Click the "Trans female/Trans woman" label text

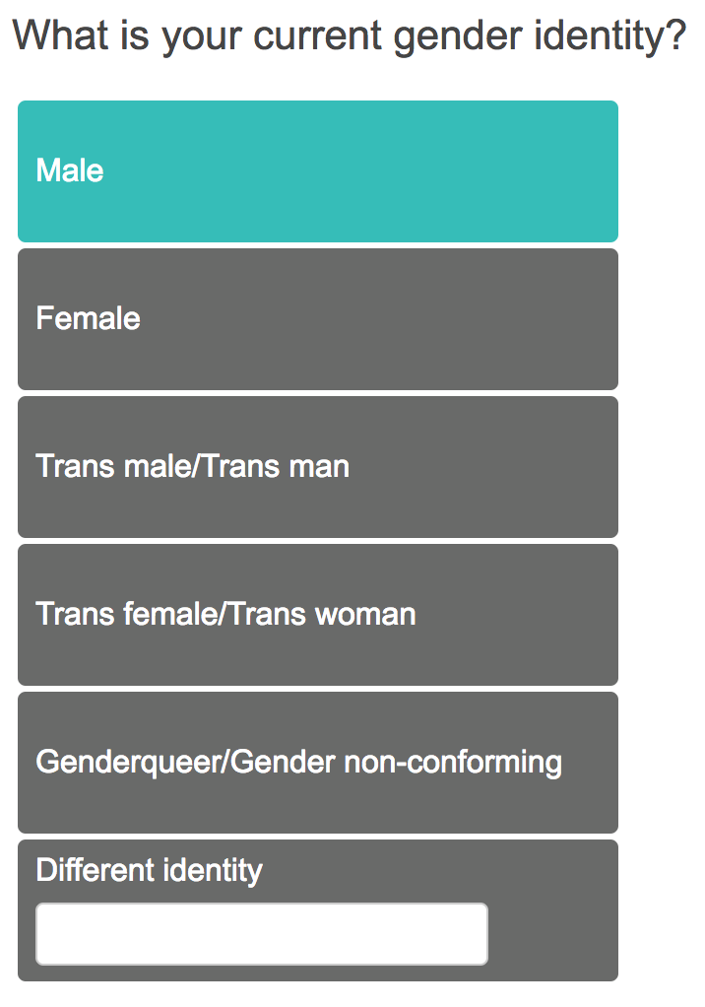(225, 615)
